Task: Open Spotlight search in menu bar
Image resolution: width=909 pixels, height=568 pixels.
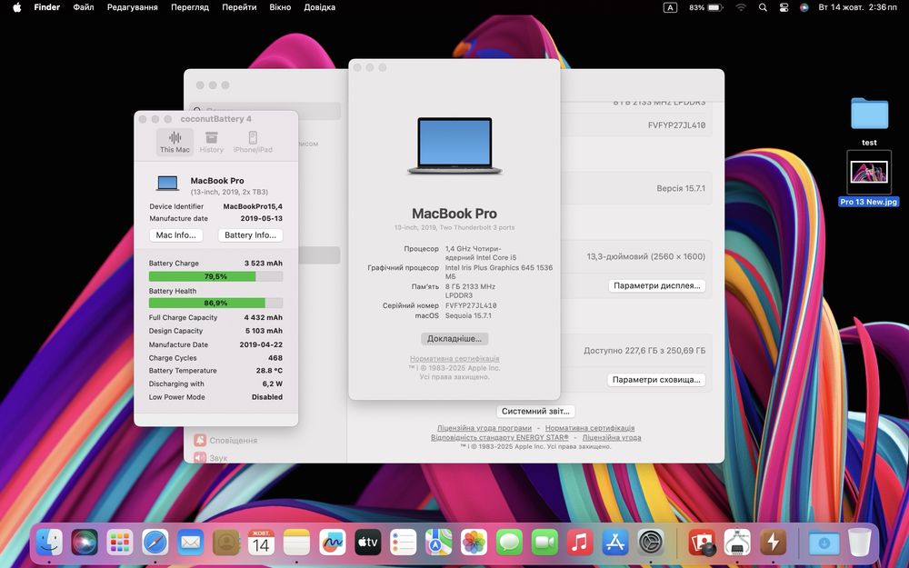Action: click(x=763, y=7)
